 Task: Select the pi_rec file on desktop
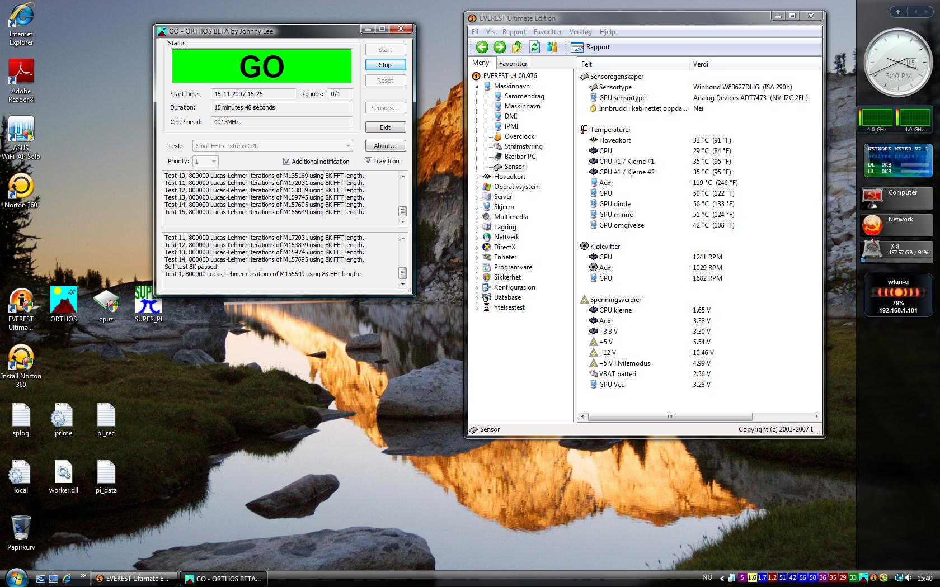[x=106, y=420]
